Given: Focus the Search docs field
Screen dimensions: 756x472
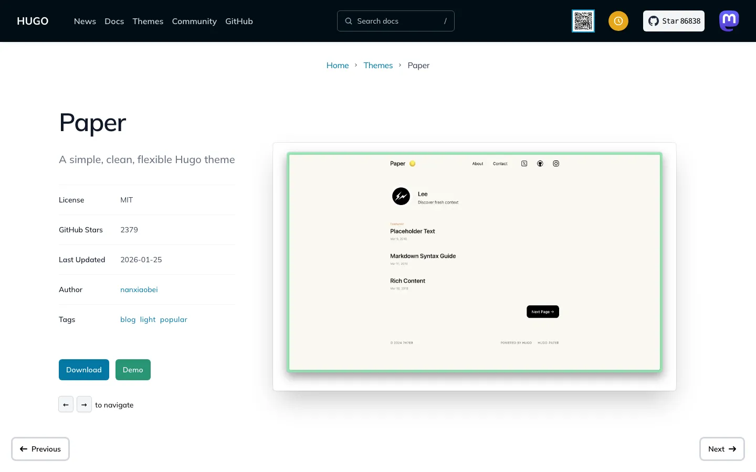Looking at the screenshot, I should pyautogui.click(x=396, y=21).
